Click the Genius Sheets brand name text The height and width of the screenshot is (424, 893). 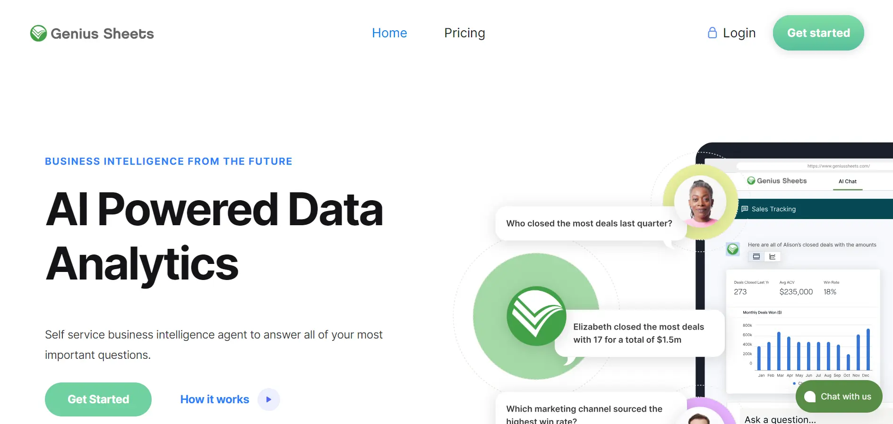click(102, 34)
